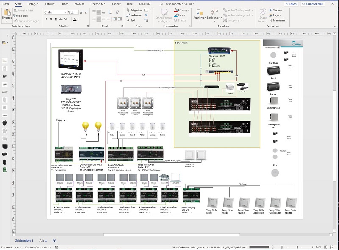Switch to the Daten ribbon tab
The width and height of the screenshot is (339, 250).
coord(64,4)
